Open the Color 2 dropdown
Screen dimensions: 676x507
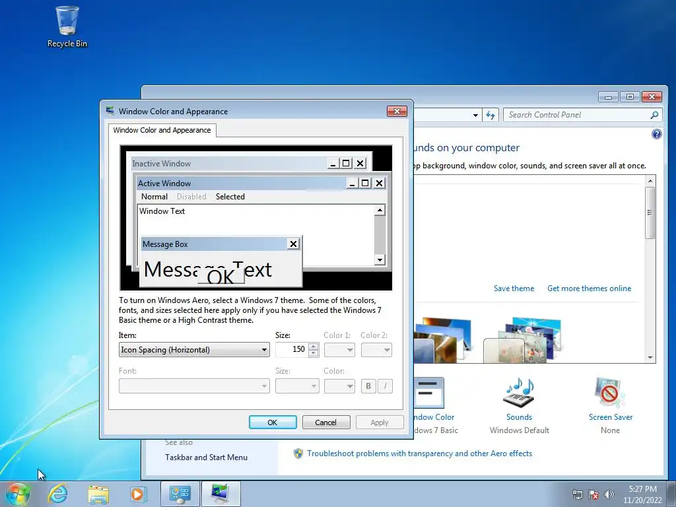376,350
